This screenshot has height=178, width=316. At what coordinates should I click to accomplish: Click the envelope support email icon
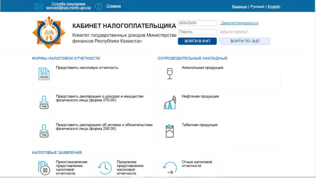(x=39, y=6)
